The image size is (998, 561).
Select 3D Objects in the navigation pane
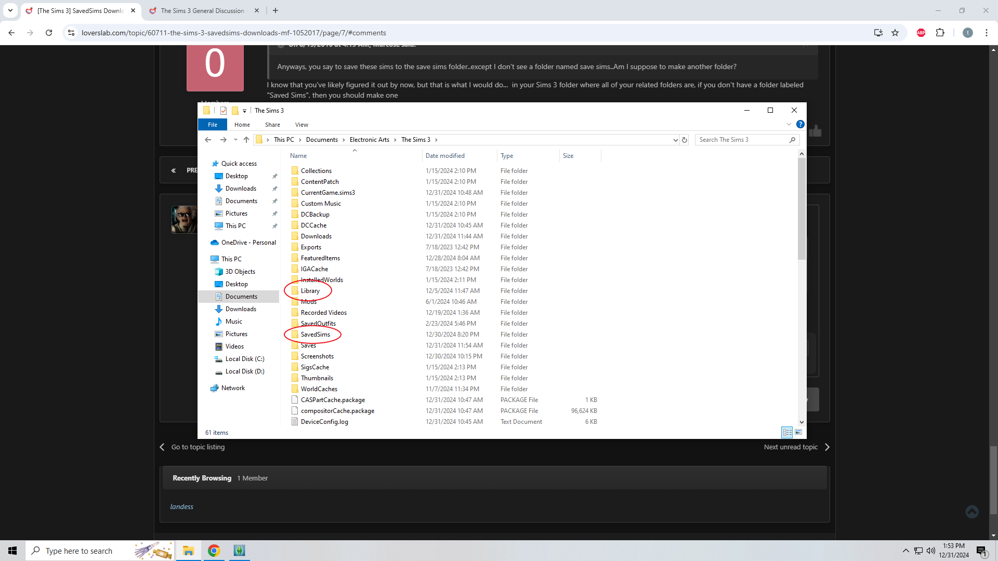(x=240, y=272)
